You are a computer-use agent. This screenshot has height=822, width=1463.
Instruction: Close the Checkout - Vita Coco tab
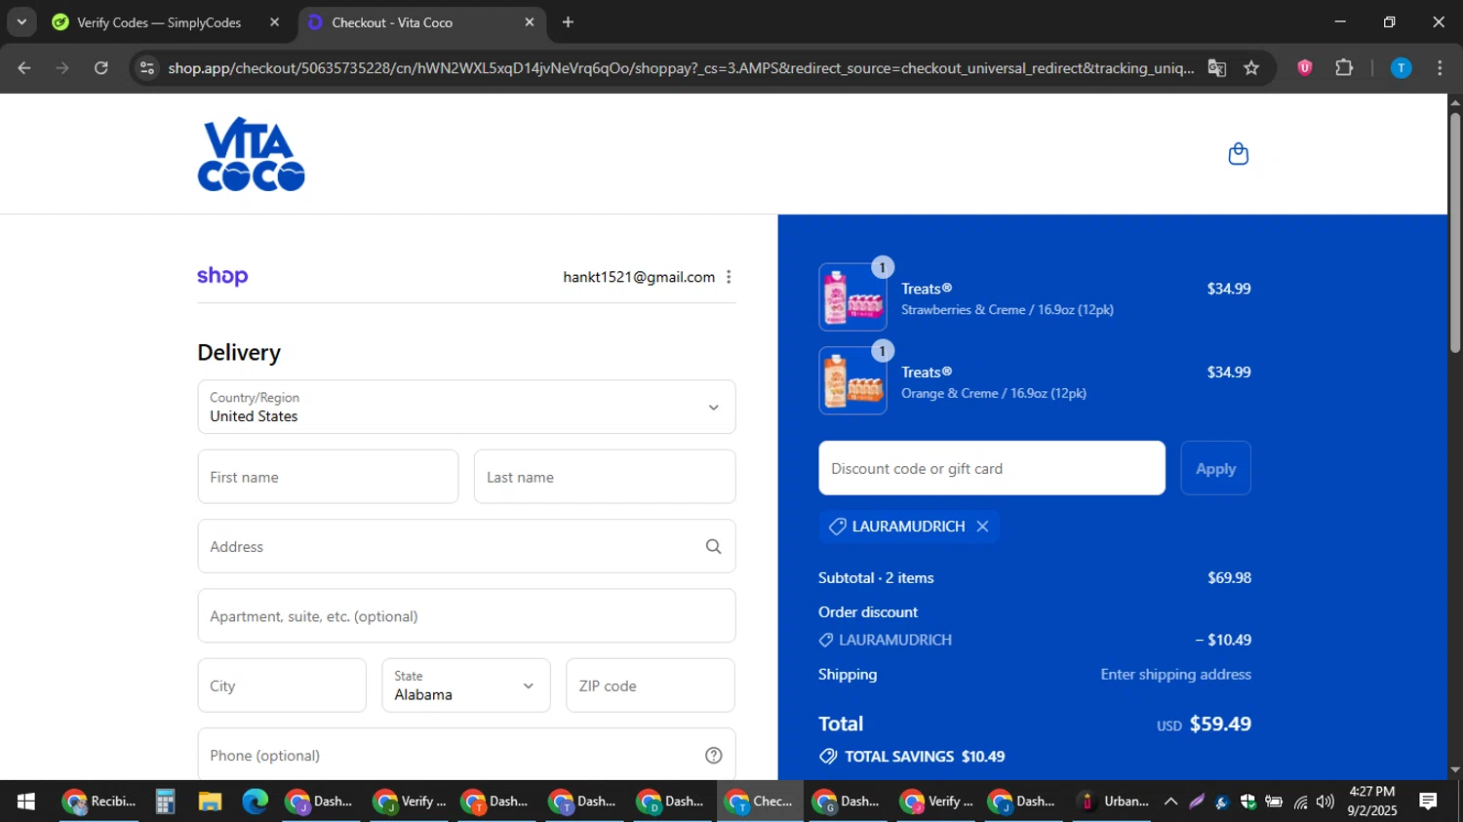530,22
